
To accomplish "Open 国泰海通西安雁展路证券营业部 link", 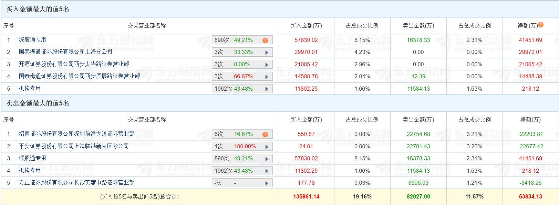I will tap(79, 76).
